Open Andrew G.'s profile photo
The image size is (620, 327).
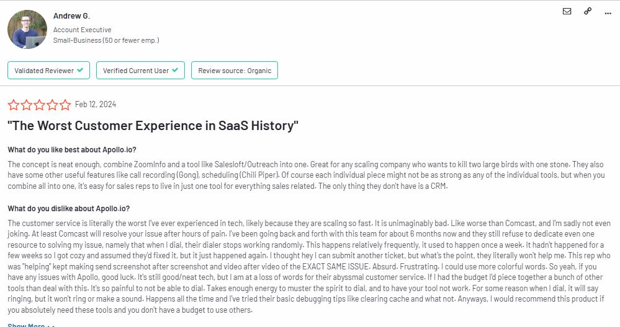(x=27, y=30)
